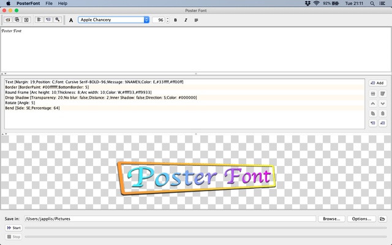Click the large A font icon

71,20
